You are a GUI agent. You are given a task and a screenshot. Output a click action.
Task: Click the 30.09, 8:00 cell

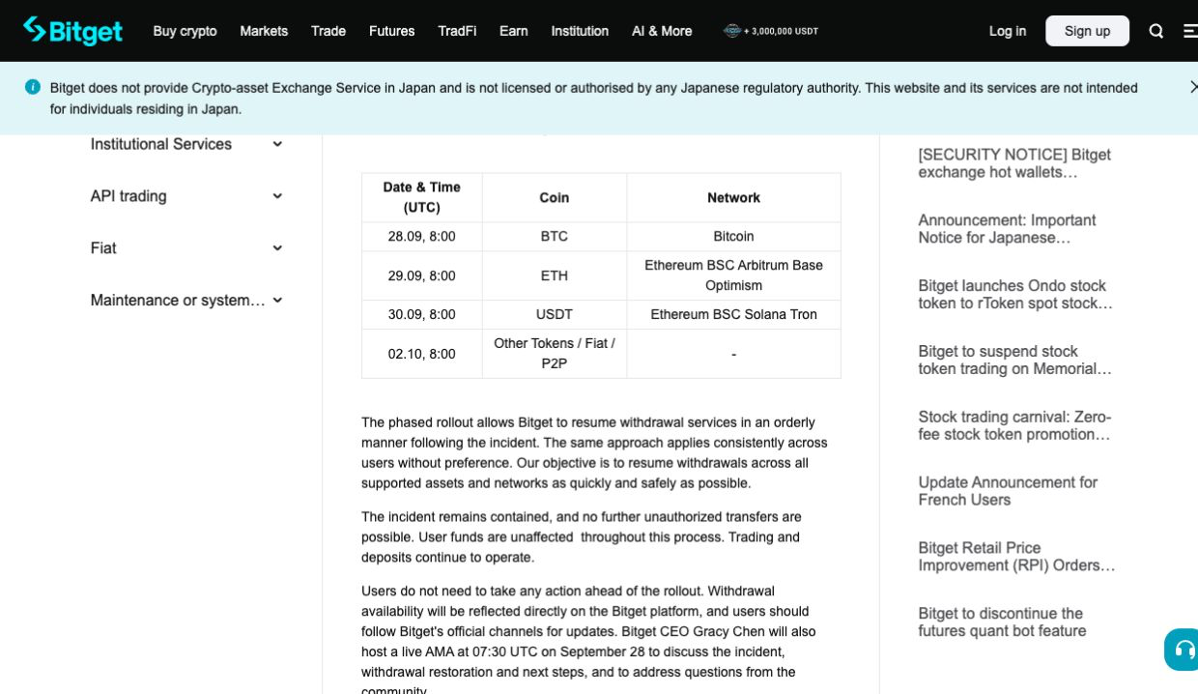(x=422, y=314)
